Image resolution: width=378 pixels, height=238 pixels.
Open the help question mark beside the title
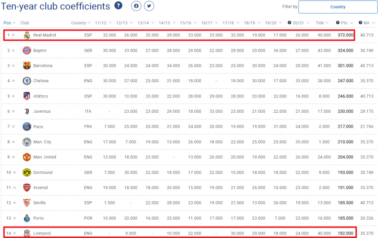click(x=118, y=5)
